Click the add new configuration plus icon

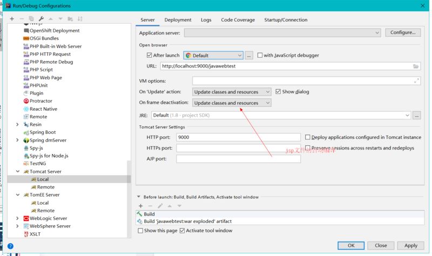click(x=12, y=19)
